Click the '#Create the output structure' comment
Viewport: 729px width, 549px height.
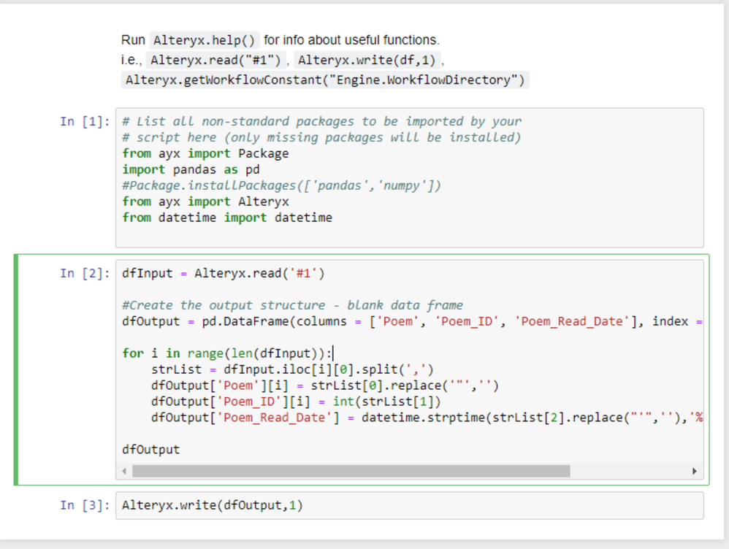pyautogui.click(x=292, y=305)
